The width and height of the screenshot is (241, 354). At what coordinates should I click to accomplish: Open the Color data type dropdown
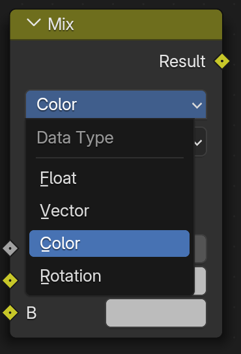pyautogui.click(x=116, y=104)
